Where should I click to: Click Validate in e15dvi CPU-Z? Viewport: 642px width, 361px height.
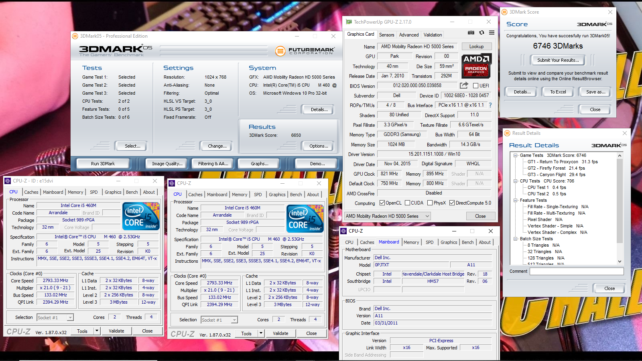[116, 331]
